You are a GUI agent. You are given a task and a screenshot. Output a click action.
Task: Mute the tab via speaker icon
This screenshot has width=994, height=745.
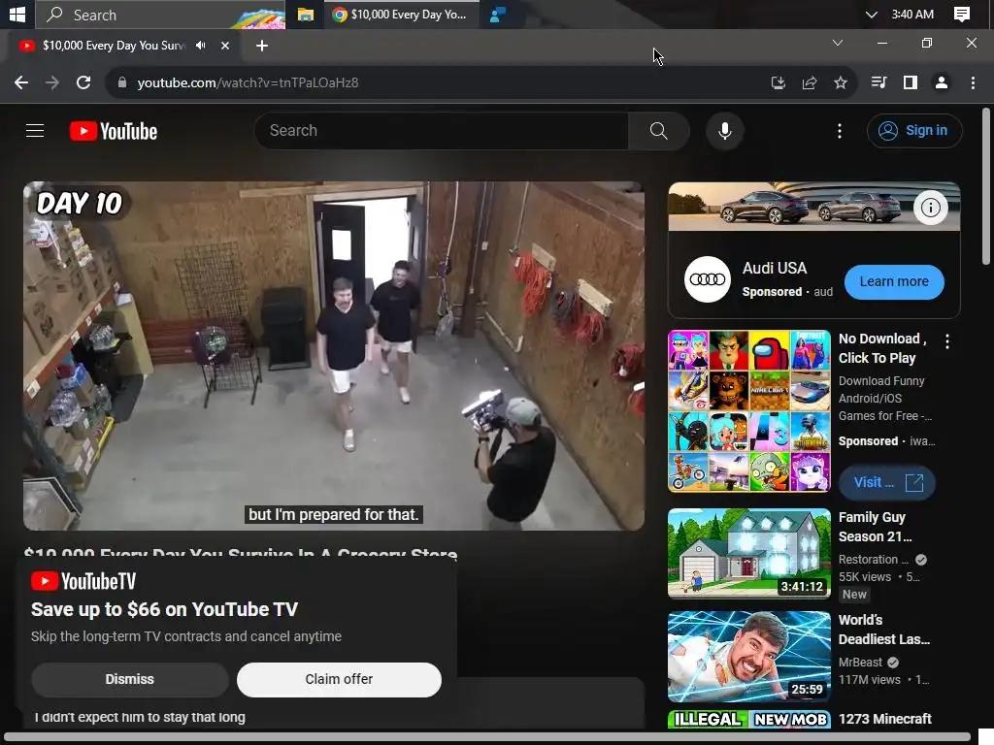coord(201,46)
